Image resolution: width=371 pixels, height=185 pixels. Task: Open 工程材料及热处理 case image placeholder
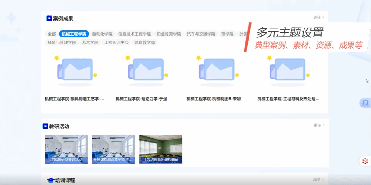288,71
